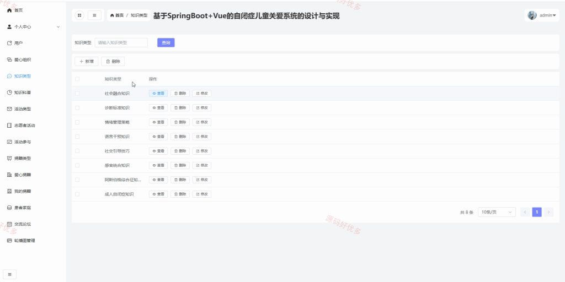Image resolution: width=565 pixels, height=282 pixels.
Task: Click the SpringBoot+Vue system title text
Action: 247,16
